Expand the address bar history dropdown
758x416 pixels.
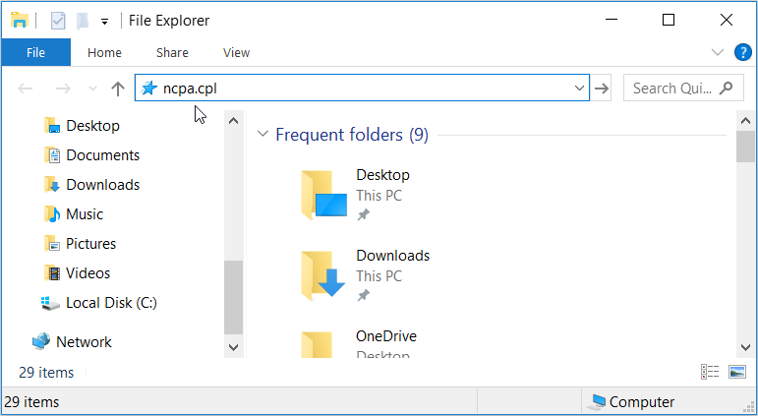(579, 89)
